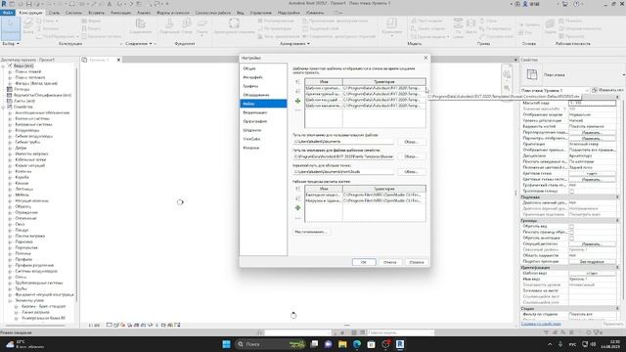Collapse the Подложка properties section
This screenshot has height=352, width=626.
(x=617, y=198)
